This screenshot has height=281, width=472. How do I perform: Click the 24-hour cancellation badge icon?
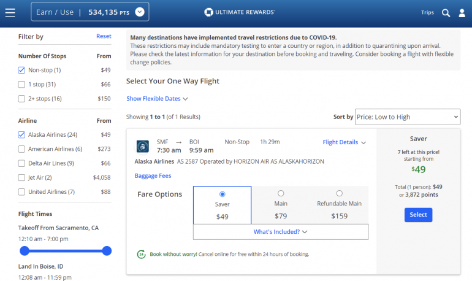141,254
